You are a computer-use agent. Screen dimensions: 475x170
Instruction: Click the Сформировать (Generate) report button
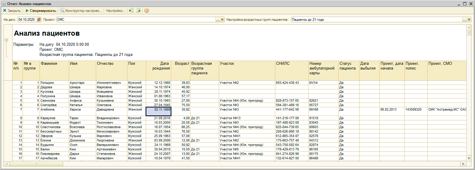pyautogui.click(x=41, y=11)
